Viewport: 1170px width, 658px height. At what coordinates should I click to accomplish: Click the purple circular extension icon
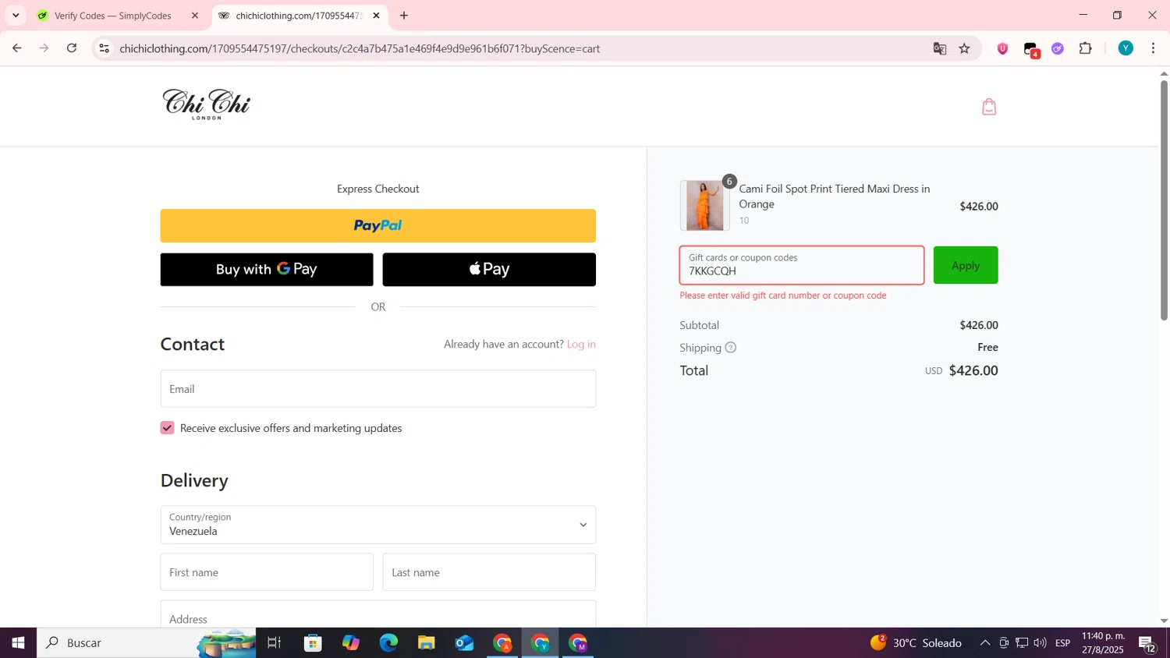[x=1058, y=48]
